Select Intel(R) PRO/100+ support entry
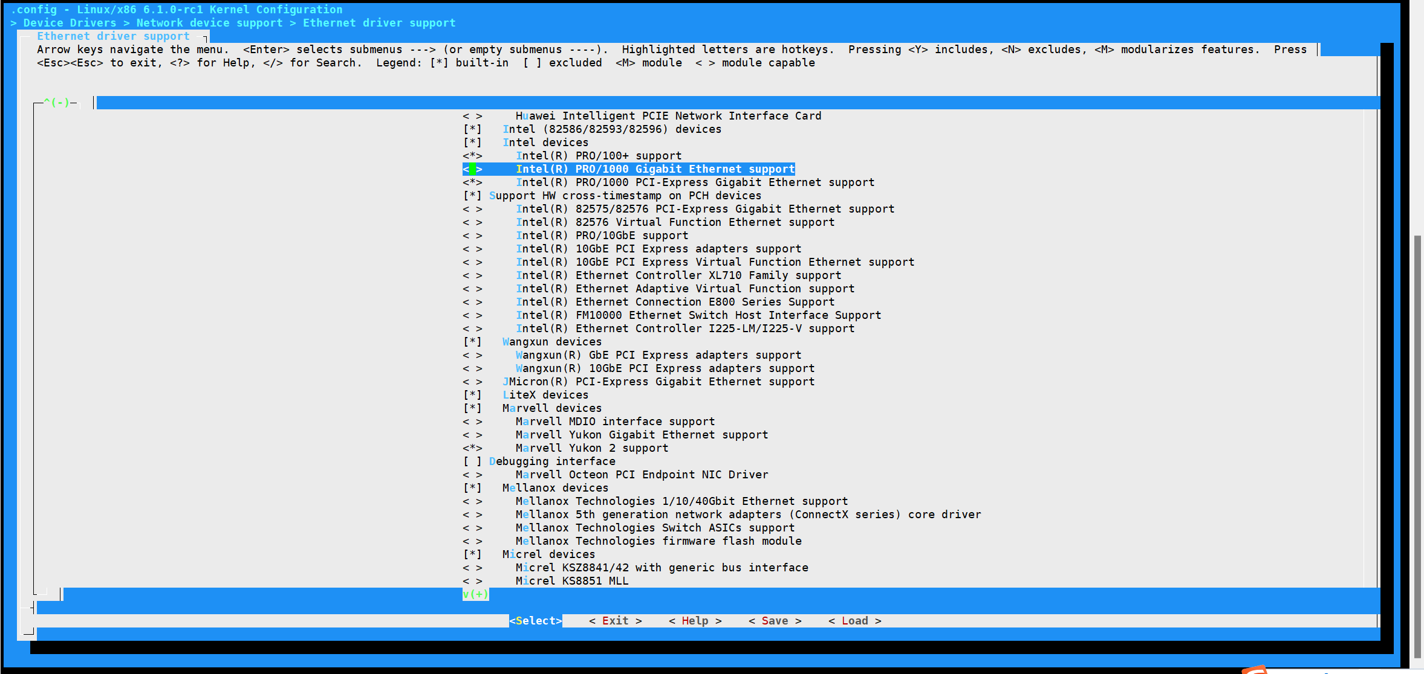 [x=598, y=156]
